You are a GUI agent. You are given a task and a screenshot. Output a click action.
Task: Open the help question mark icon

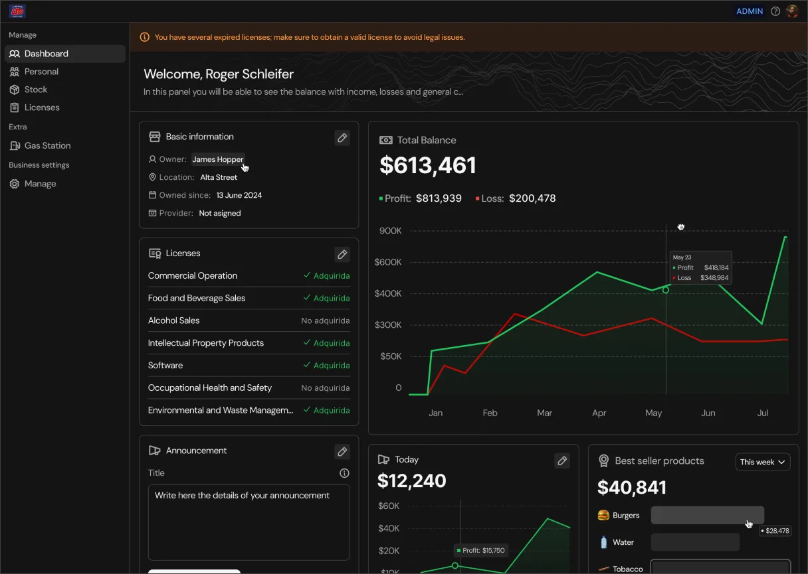(775, 11)
